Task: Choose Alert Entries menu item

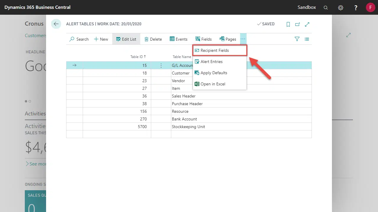Action: (x=211, y=62)
